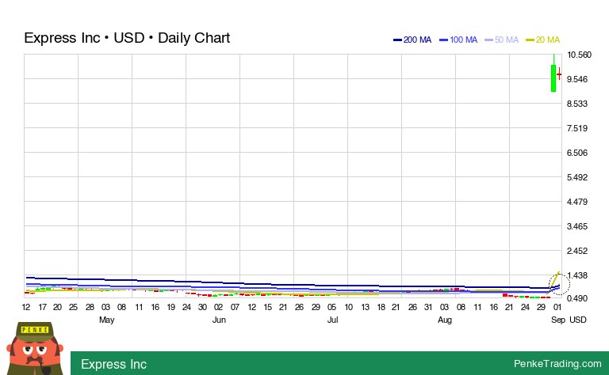
Task: Click the USD axis unit label
Action: (x=578, y=320)
